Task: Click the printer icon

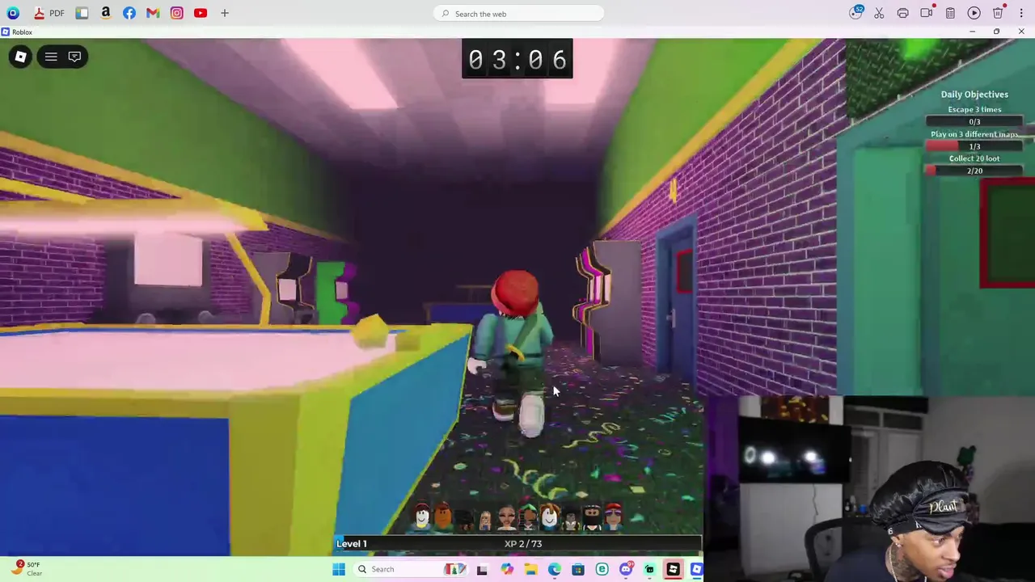Action: [902, 13]
